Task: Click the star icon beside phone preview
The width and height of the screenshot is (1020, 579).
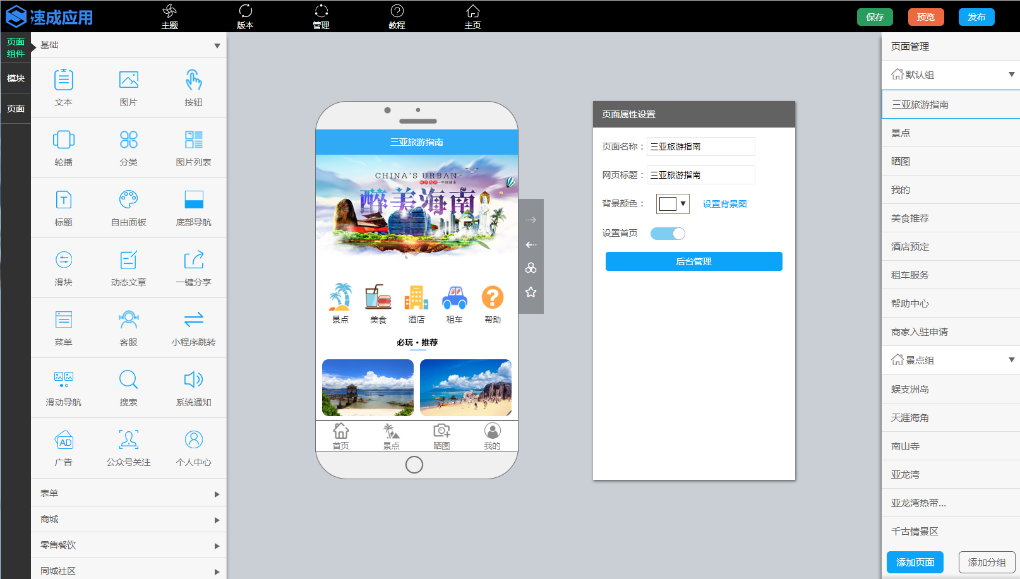Action: 531,292
